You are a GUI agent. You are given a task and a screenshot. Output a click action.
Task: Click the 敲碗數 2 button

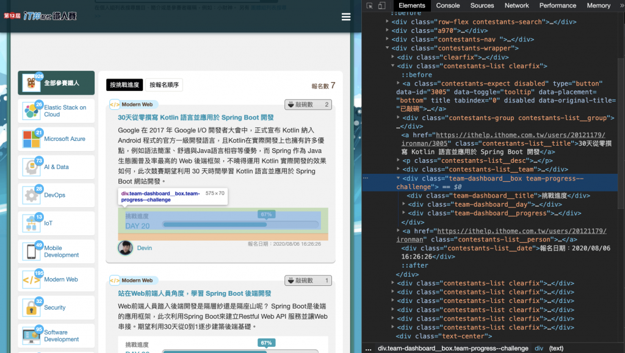click(308, 105)
